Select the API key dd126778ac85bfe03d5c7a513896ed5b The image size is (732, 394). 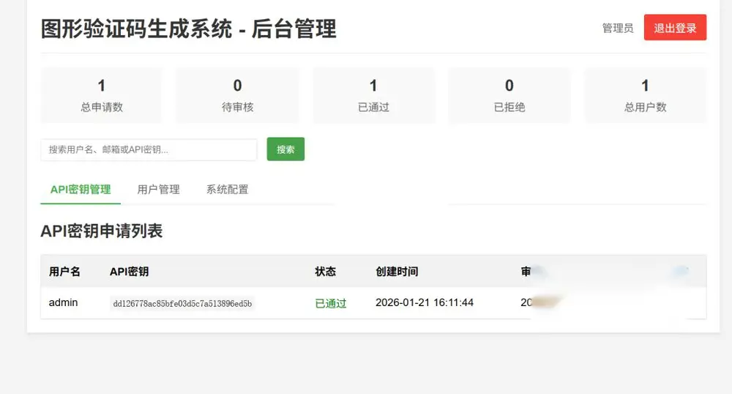tap(182, 304)
